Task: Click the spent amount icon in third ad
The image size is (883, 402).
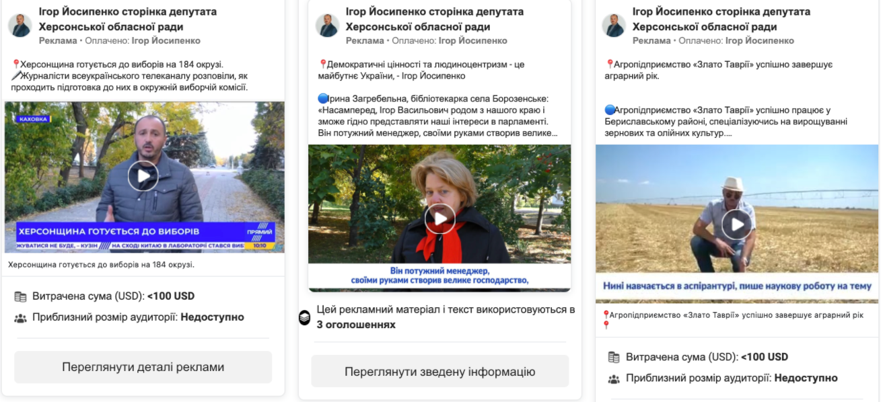Action: [x=614, y=357]
